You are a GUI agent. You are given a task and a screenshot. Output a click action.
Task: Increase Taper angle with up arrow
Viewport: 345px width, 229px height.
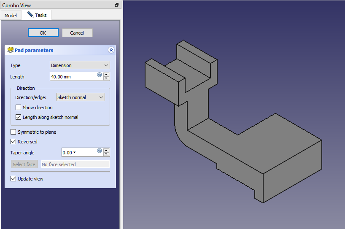[106, 151]
